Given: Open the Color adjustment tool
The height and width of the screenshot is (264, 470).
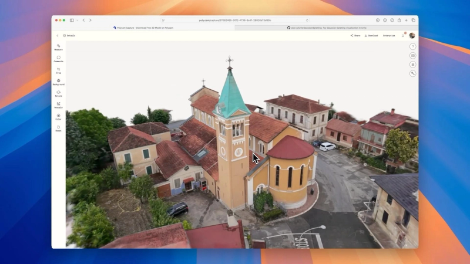Looking at the screenshot, I should point(58,117).
